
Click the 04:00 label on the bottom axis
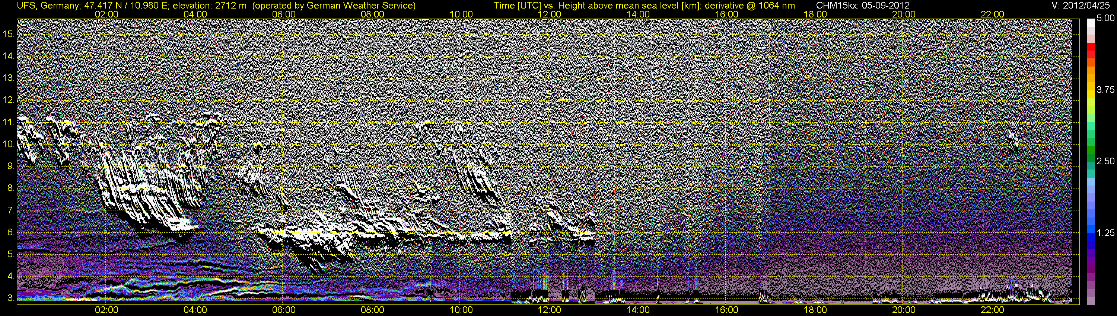pos(195,310)
